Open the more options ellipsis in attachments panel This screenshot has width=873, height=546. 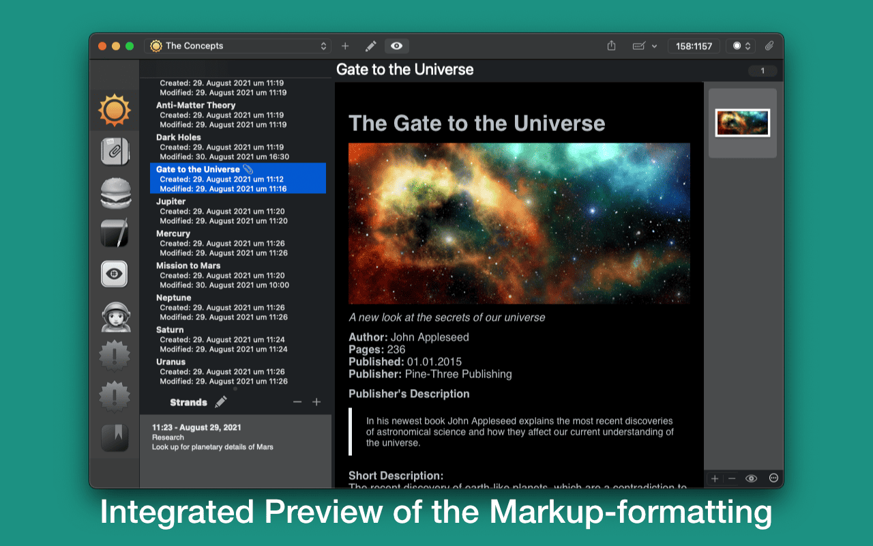[x=773, y=478]
